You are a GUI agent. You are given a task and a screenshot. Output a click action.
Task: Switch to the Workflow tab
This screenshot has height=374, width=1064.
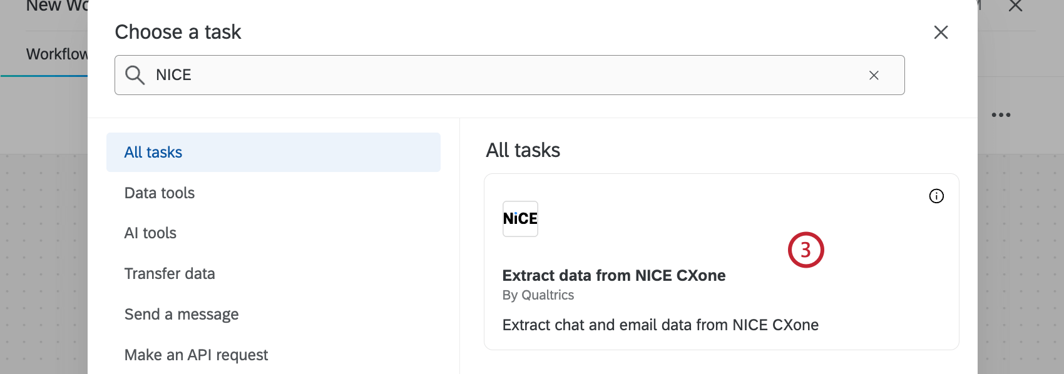click(x=58, y=54)
